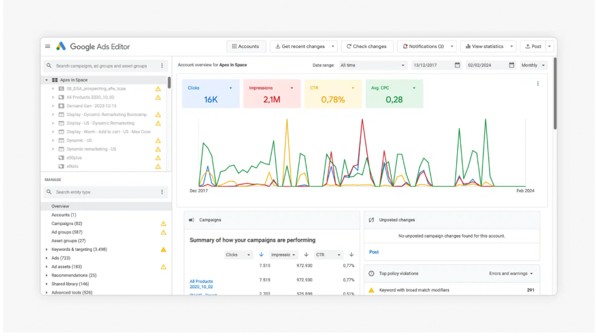Open the Monthly interval dropdown
596x336 pixels.
coord(534,65)
